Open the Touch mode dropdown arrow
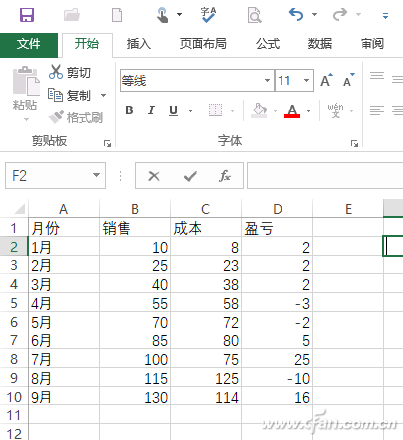The image size is (403, 440). pos(179,15)
